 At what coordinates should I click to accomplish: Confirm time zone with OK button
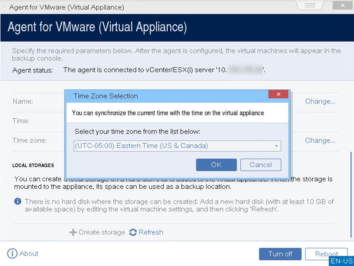pyautogui.click(x=216, y=165)
